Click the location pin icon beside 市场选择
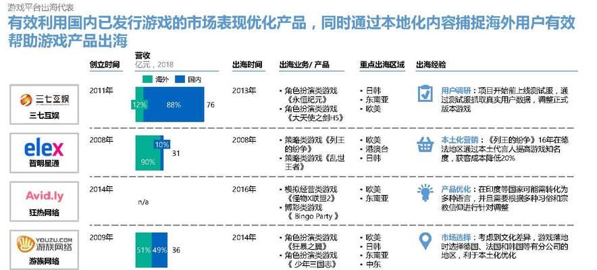597x270 pixels. [425, 241]
